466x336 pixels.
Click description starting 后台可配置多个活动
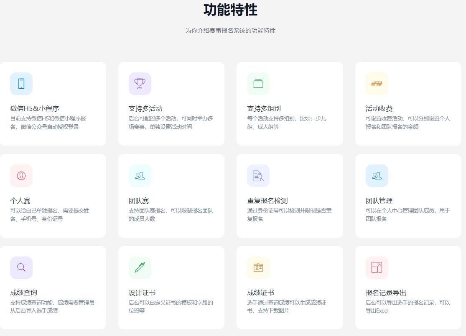(171, 123)
